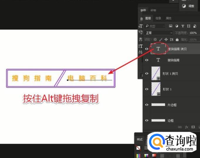Switch to the 信息 Info tab

(158, 18)
